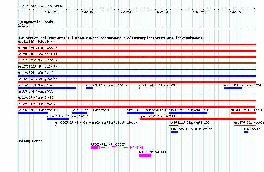Click the brown esv2759092 (Redon2006) complex bar
The width and height of the screenshot is (264, 172).
click(136, 63)
